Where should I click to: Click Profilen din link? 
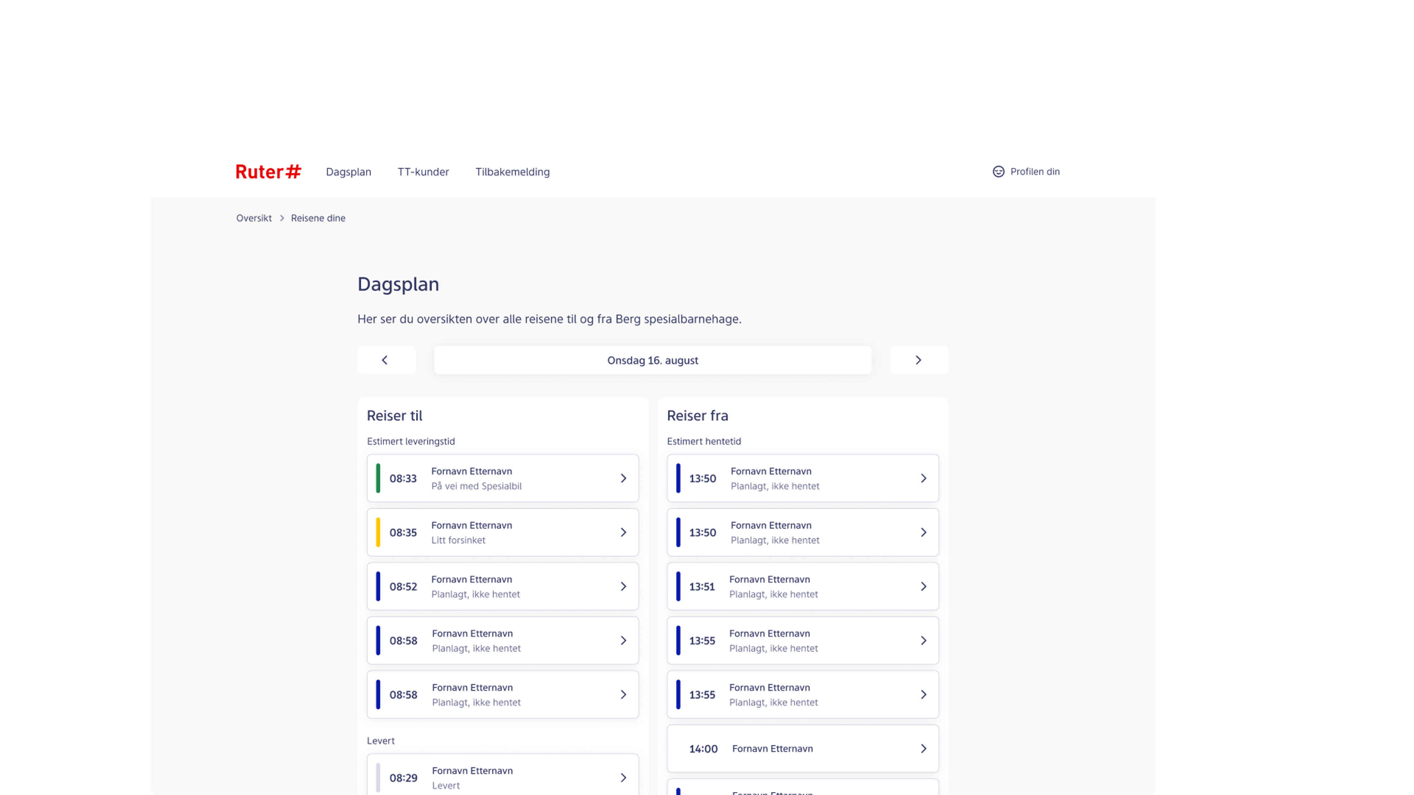[1034, 172]
